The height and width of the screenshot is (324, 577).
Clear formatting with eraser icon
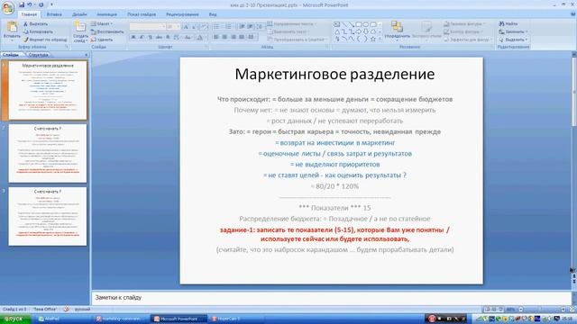(x=205, y=27)
